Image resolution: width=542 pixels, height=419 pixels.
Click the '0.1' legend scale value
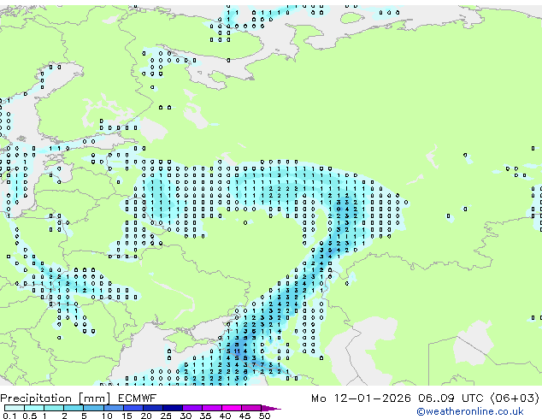point(9,416)
